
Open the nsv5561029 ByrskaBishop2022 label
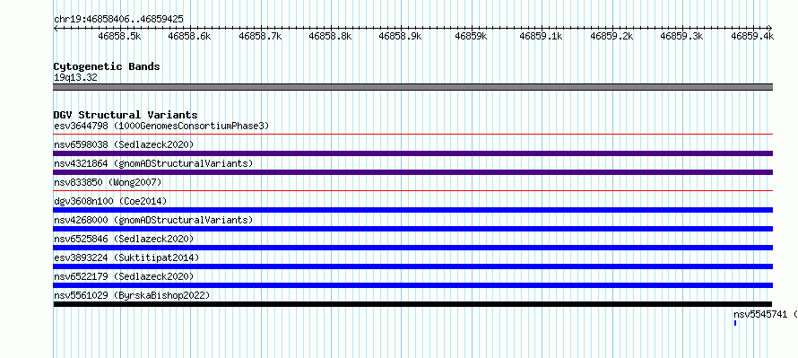pyautogui.click(x=132, y=295)
